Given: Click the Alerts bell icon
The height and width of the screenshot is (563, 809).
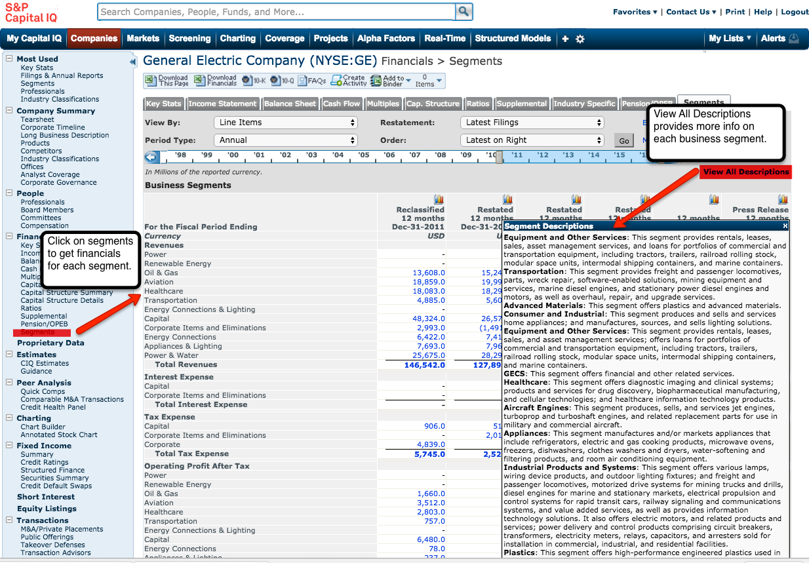Looking at the screenshot, I should (794, 39).
